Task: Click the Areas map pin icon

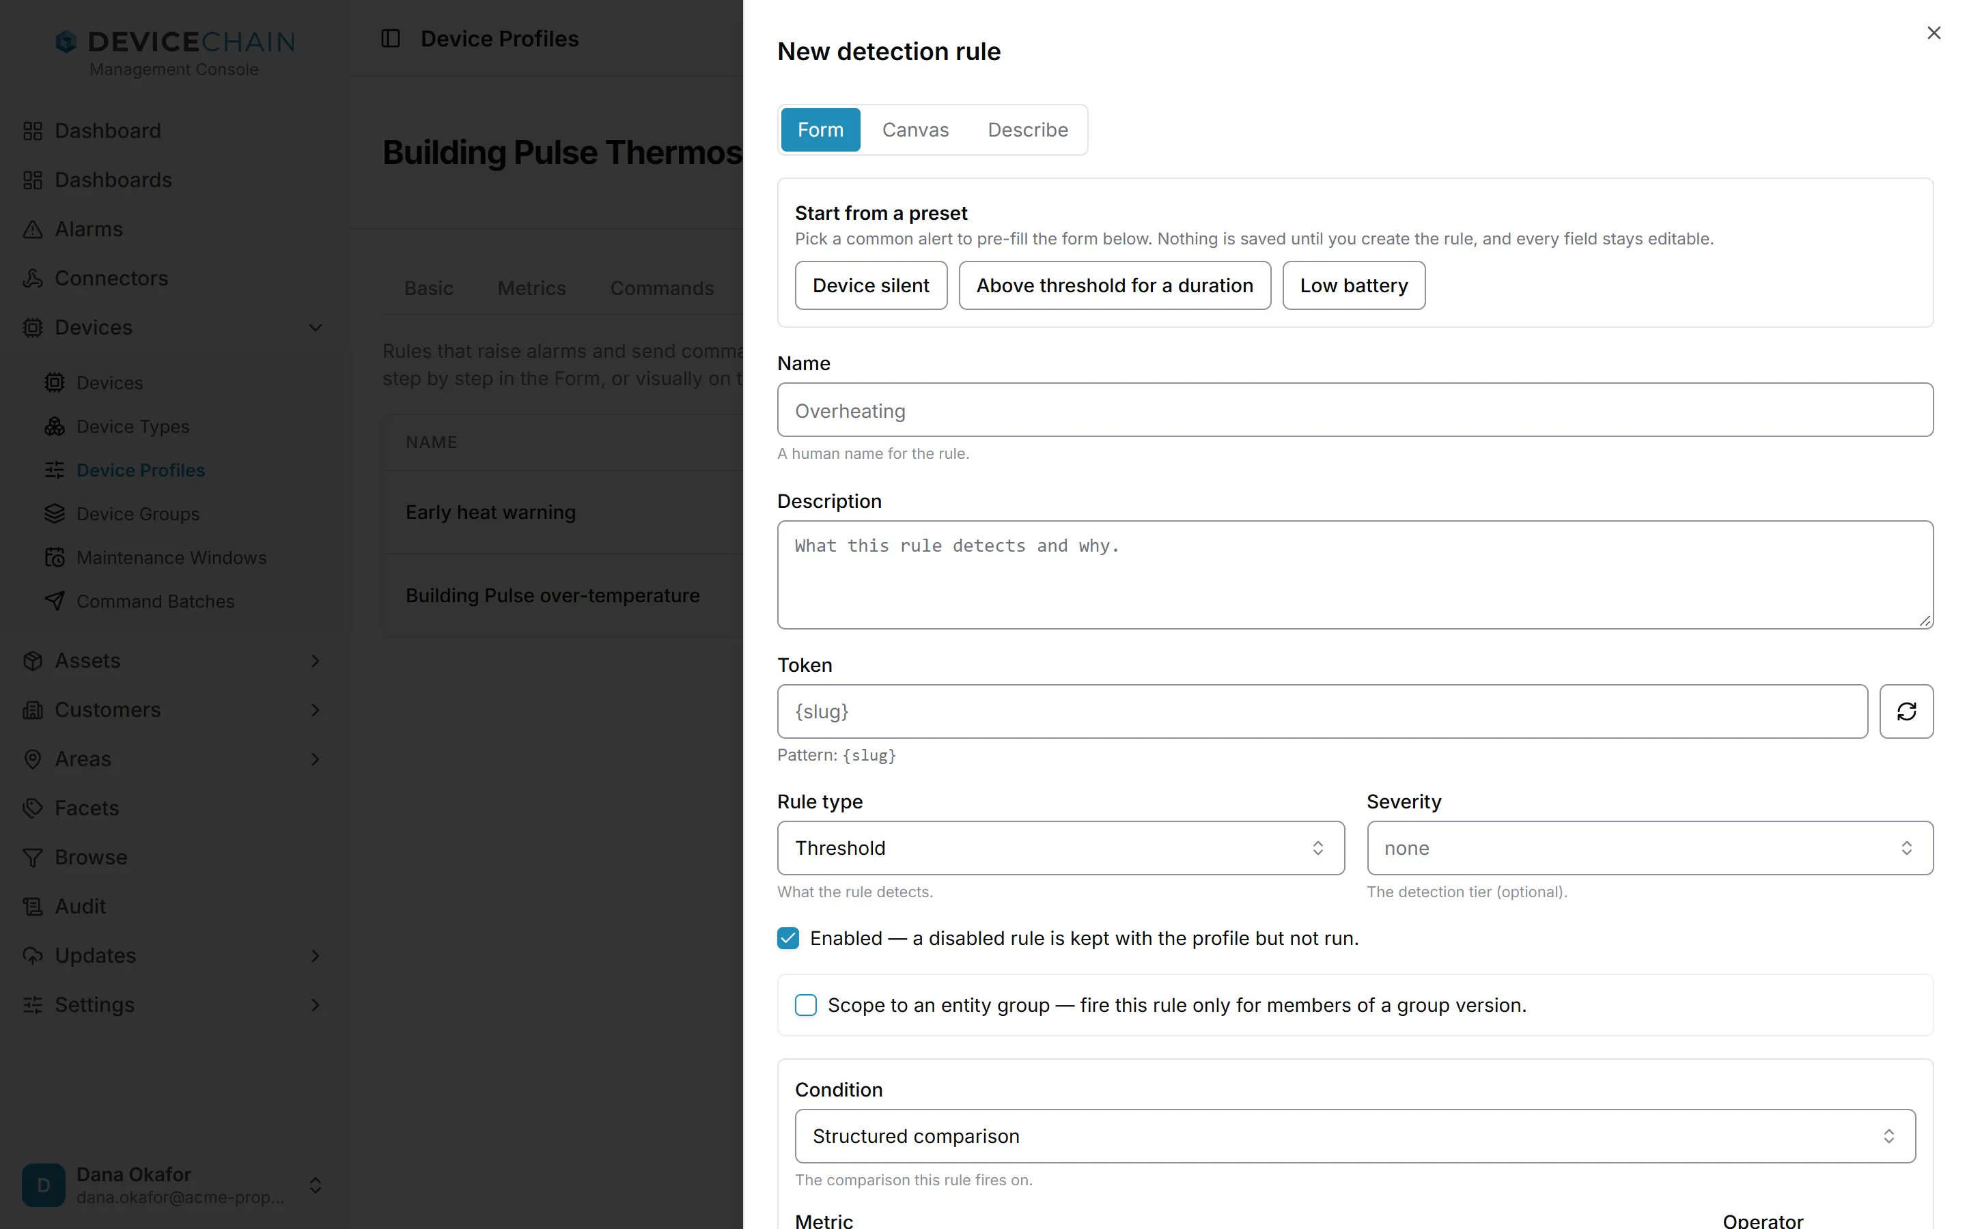Action: 33,759
